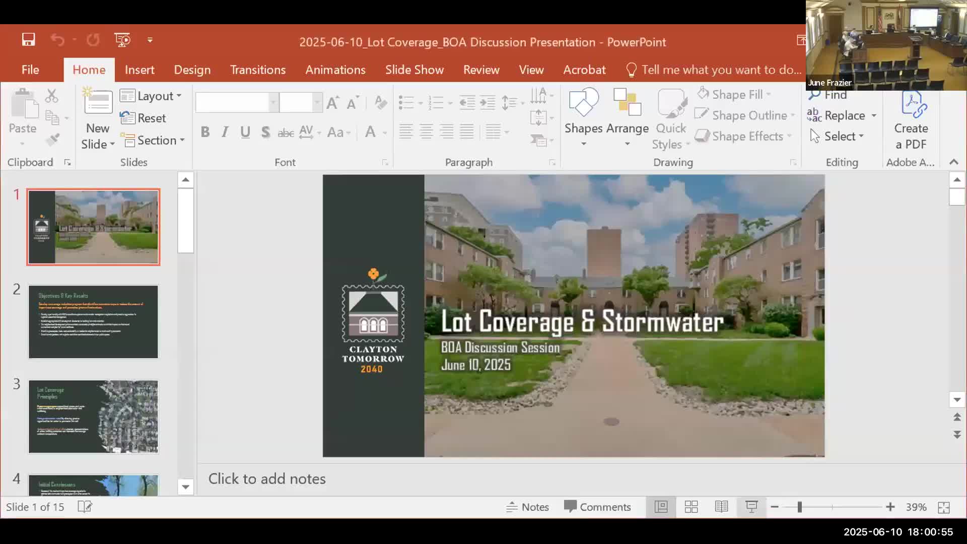
Task: Open Reading View from status bar
Action: [721, 507]
